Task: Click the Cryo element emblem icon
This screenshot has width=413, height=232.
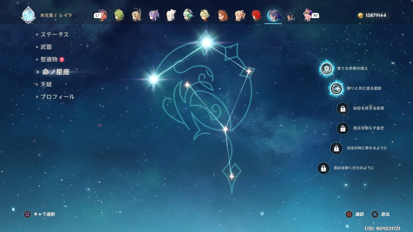Action: coord(28,15)
